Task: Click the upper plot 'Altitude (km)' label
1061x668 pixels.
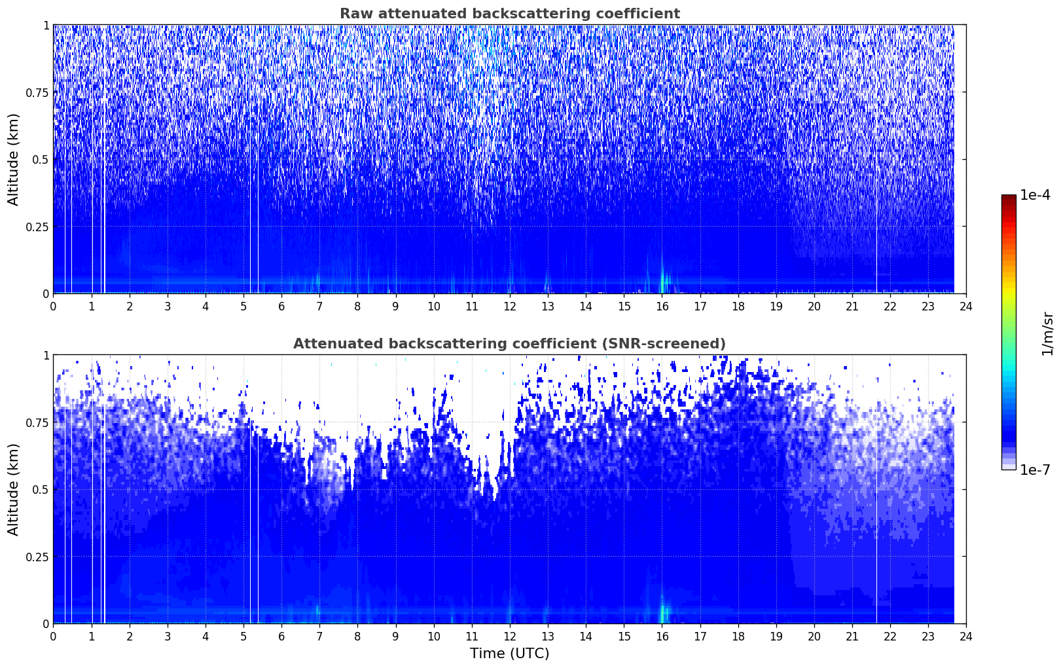Action: point(14,159)
